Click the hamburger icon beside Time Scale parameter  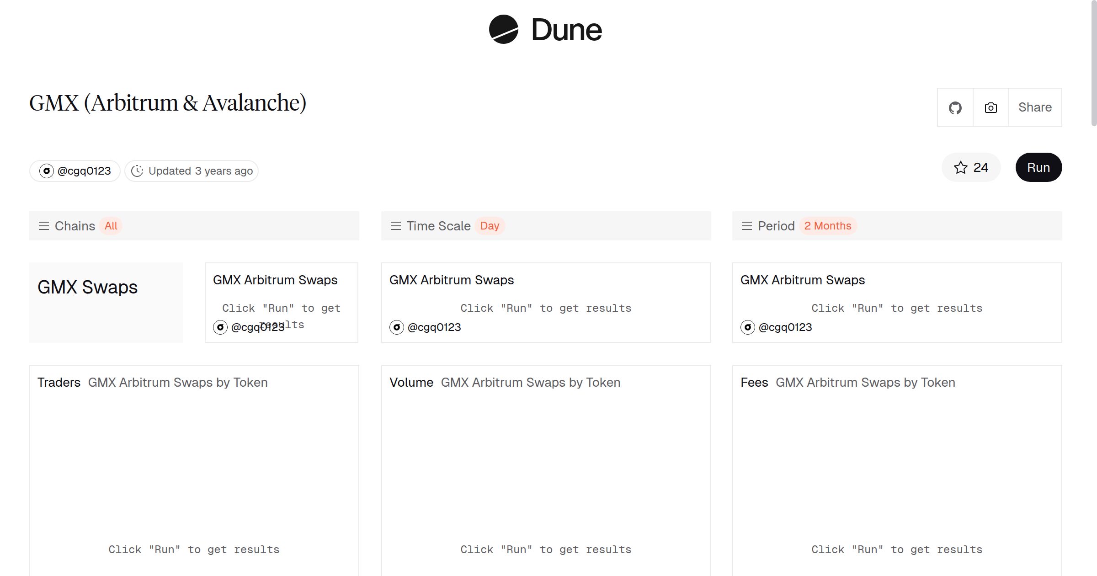click(395, 225)
